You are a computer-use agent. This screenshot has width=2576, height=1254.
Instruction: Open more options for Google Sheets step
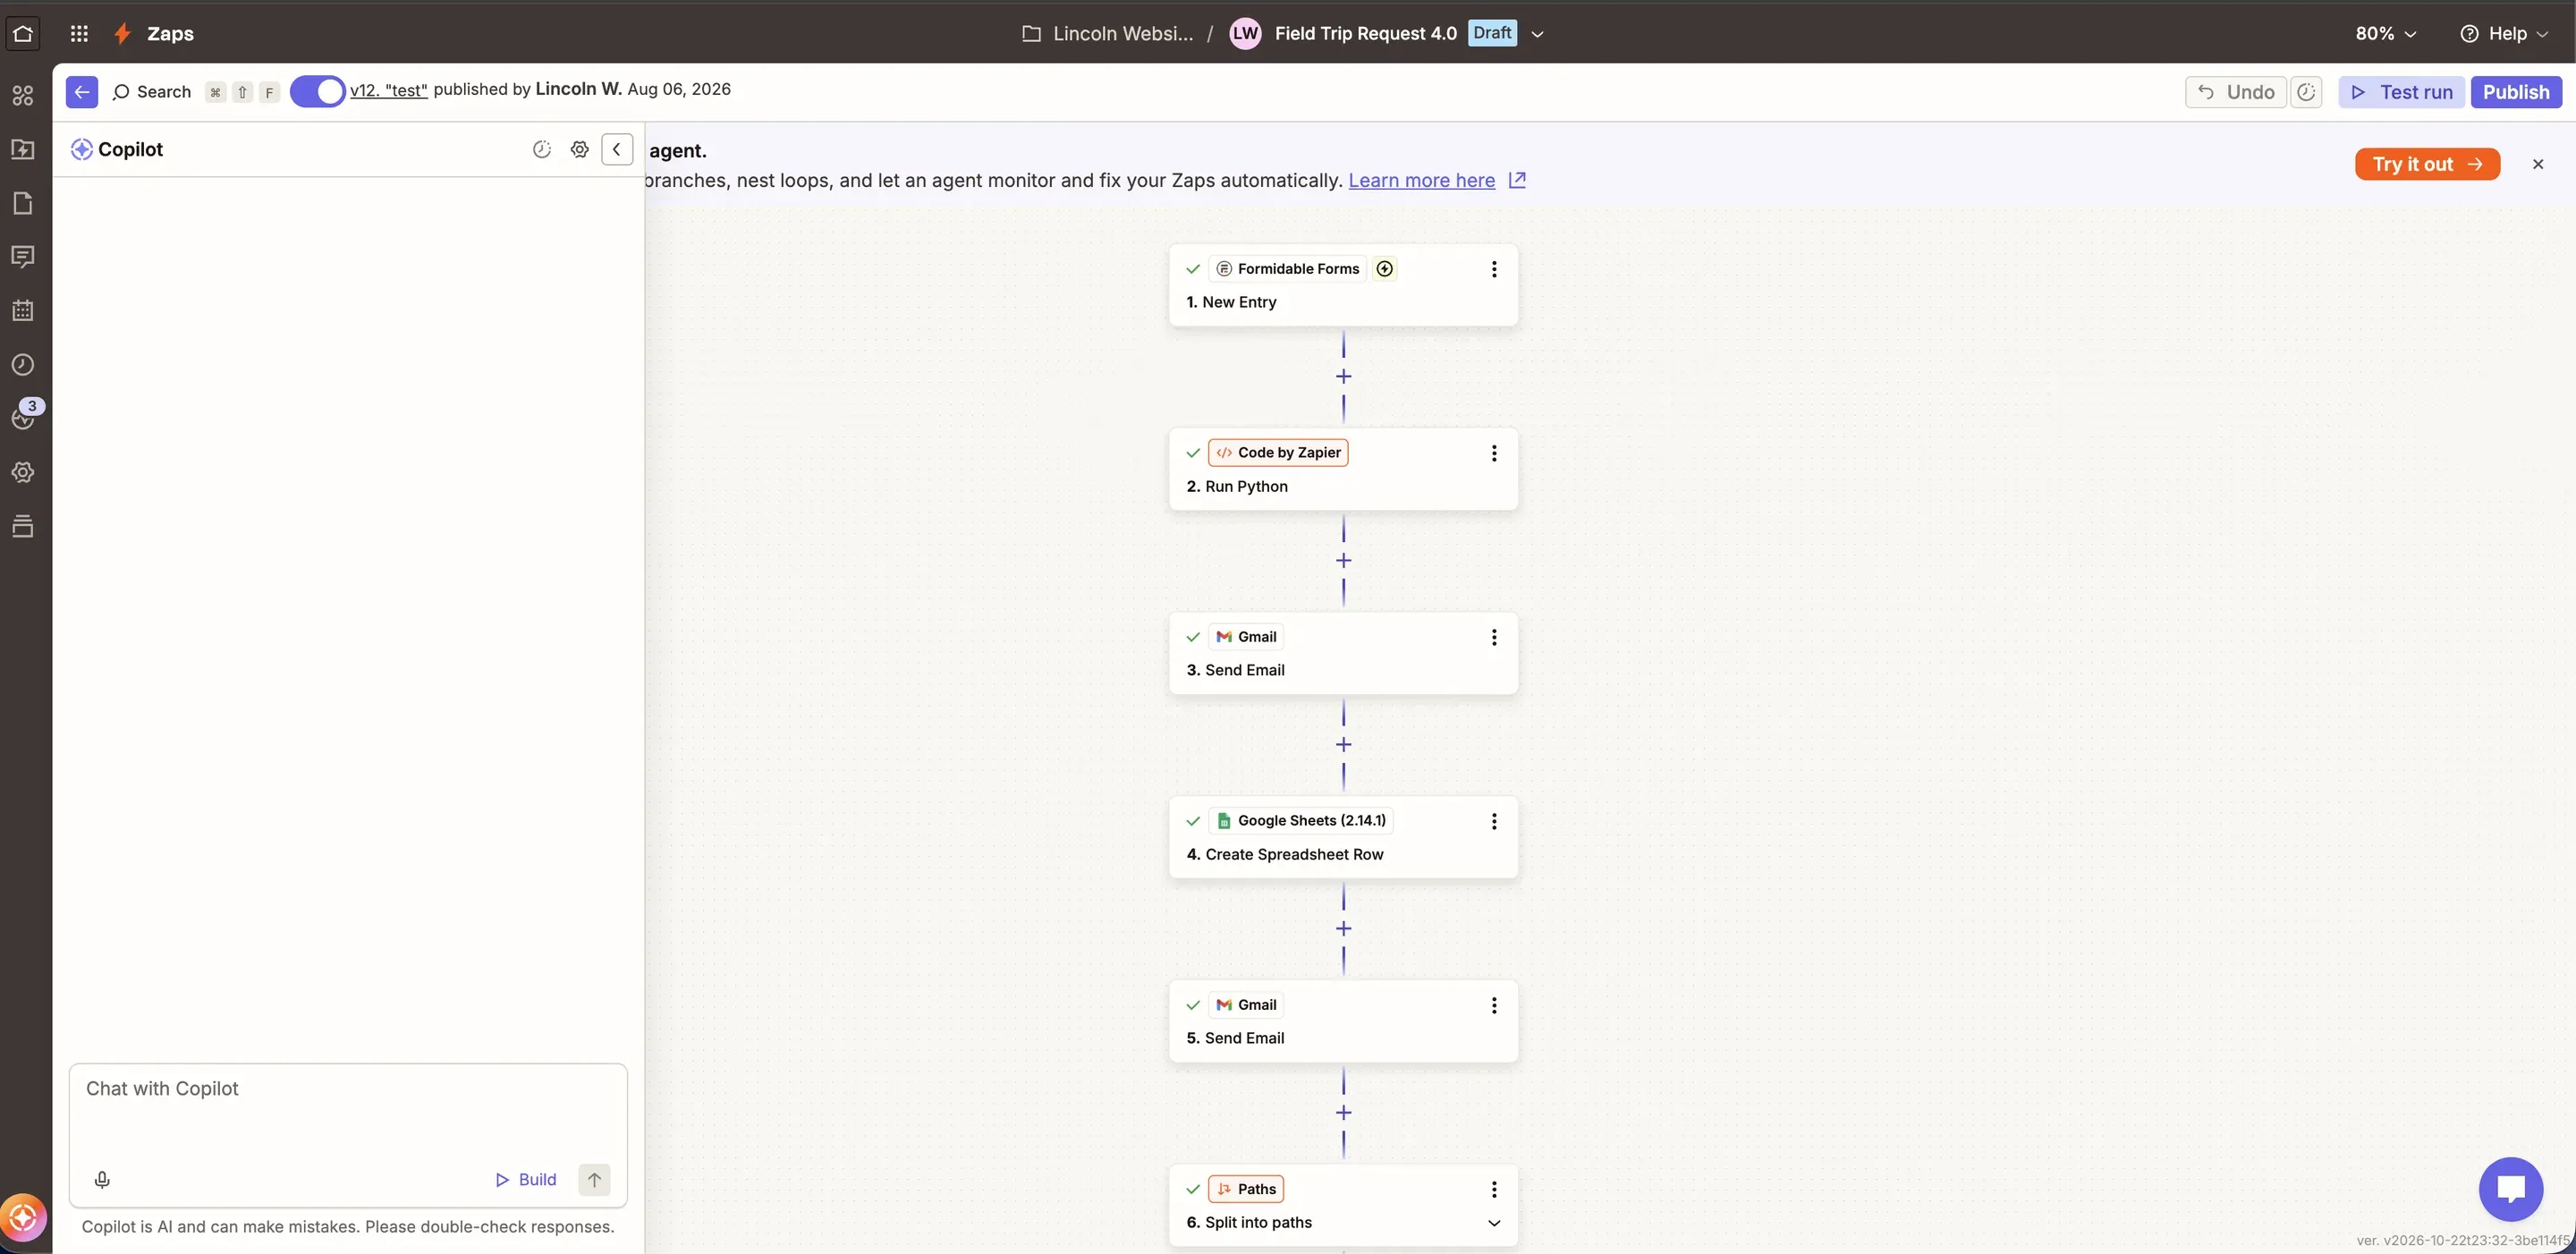[x=1494, y=821]
